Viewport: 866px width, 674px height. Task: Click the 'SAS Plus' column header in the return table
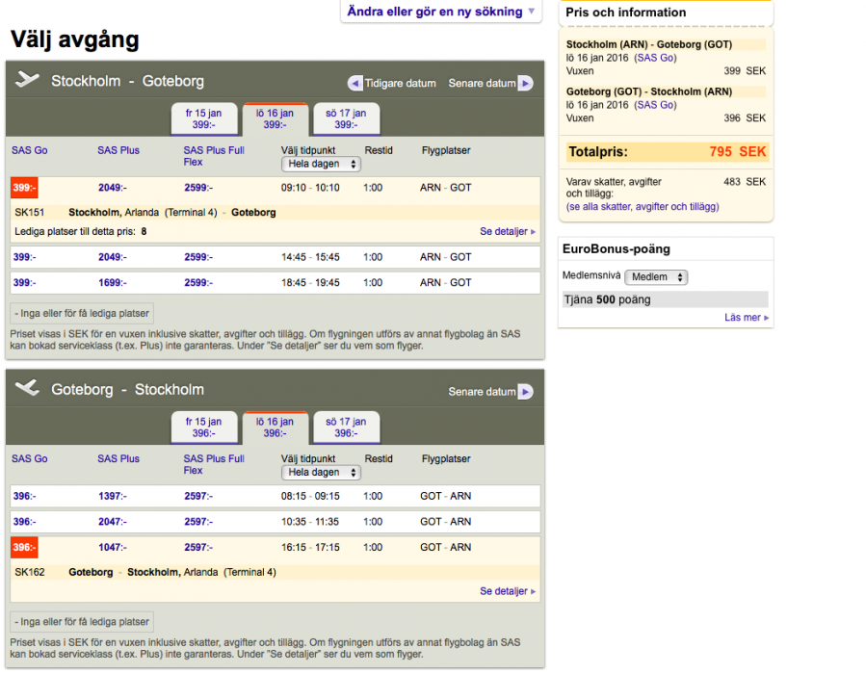(x=118, y=458)
